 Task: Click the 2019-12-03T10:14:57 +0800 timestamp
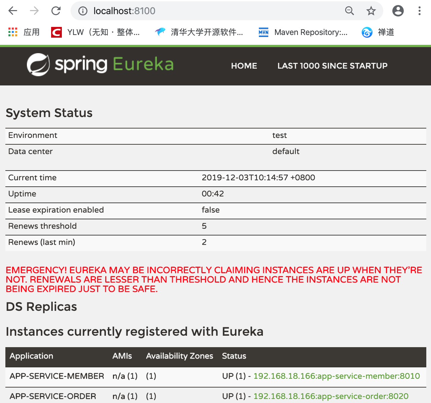[258, 178]
